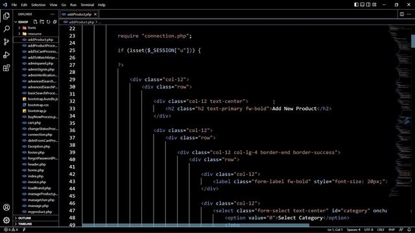
Task: Click the editor horizontal scrollbar
Action: click(x=196, y=225)
